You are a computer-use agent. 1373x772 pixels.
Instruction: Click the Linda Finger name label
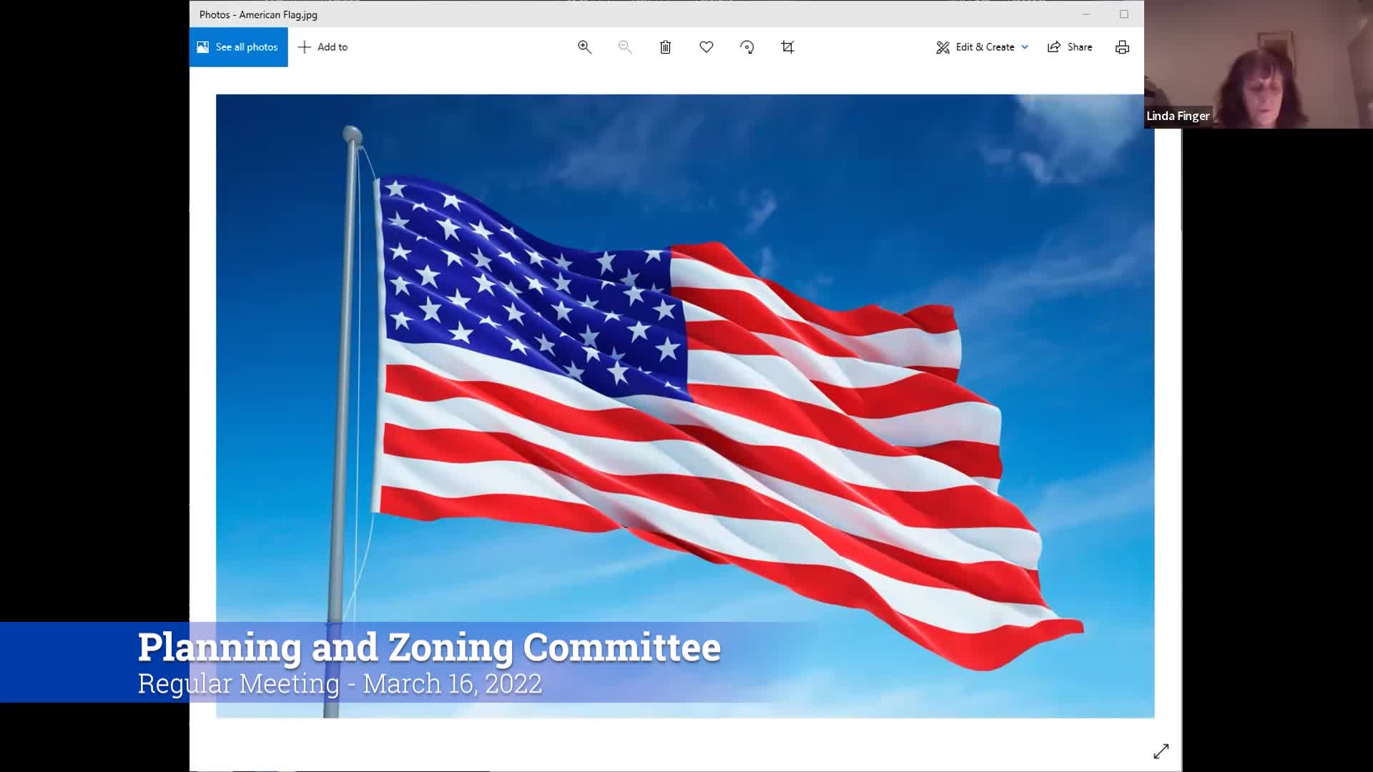1177,115
